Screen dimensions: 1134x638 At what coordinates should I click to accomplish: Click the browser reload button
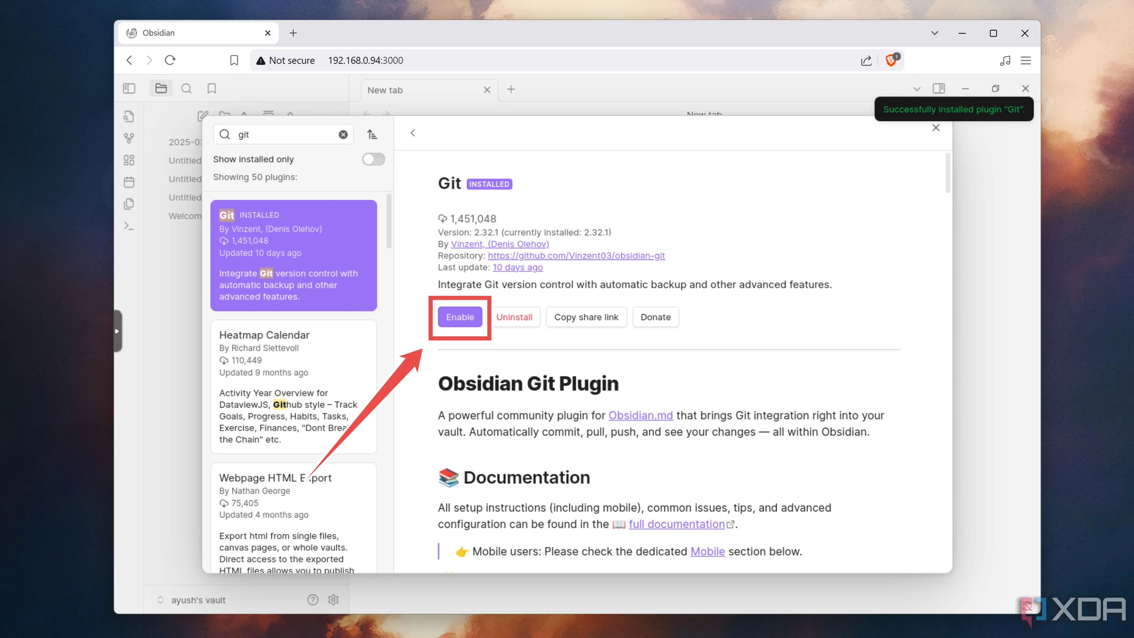click(170, 60)
